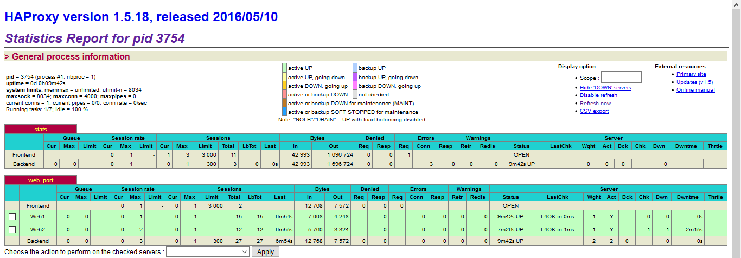This screenshot has width=741, height=258.
Task: Open the Primary site link
Action: coord(691,74)
